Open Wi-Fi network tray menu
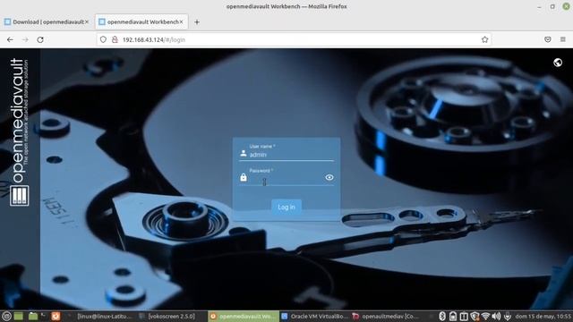This screenshot has width=573, height=322. (x=485, y=316)
